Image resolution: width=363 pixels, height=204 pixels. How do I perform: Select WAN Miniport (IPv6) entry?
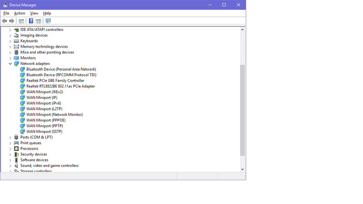point(44,103)
